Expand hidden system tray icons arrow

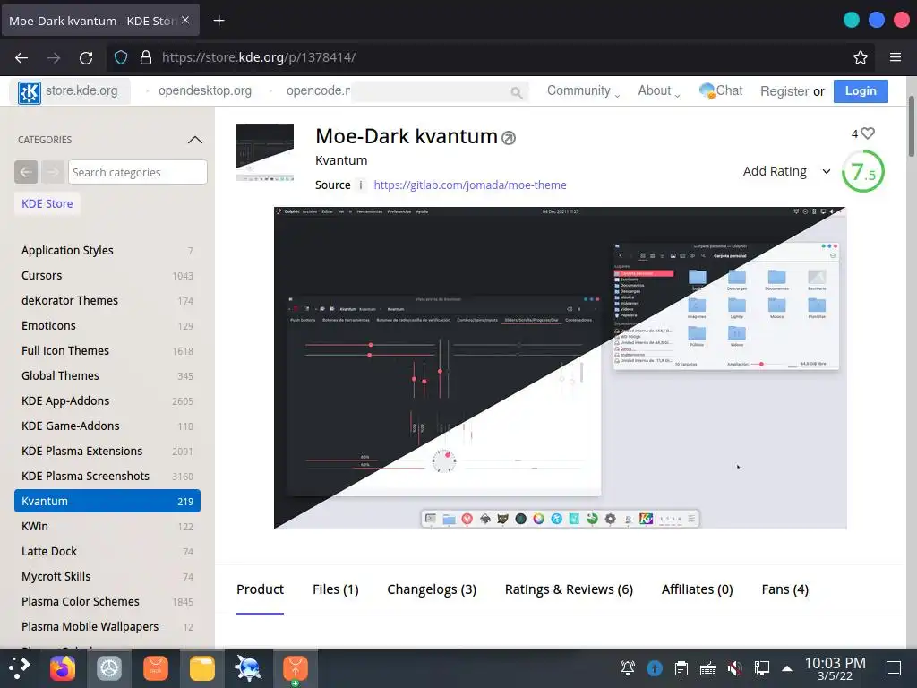click(787, 668)
